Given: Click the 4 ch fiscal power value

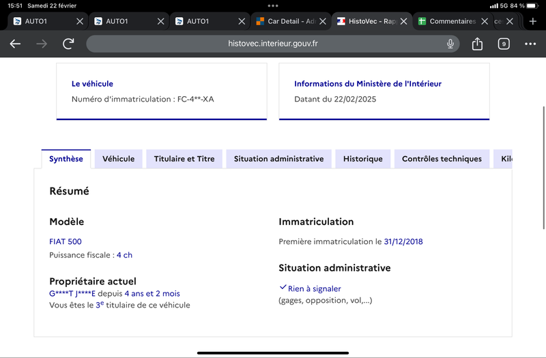Looking at the screenshot, I should (x=124, y=255).
